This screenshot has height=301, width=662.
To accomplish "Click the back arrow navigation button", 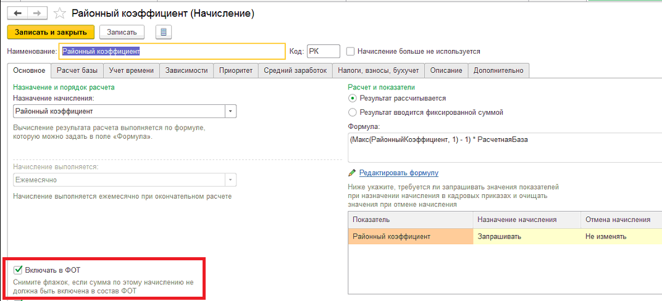I will 18,14.
